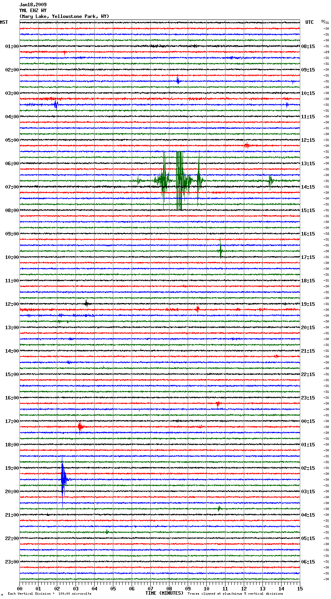Select the 23:00 MST time label

(x=12, y=562)
